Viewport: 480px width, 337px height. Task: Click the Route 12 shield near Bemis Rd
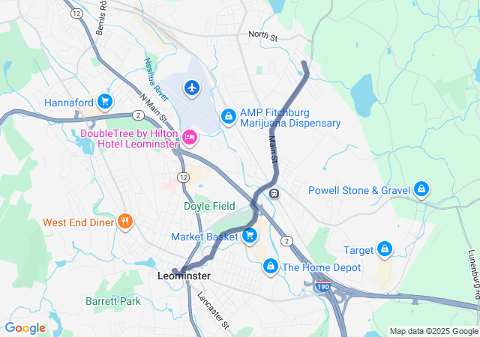click(x=76, y=13)
